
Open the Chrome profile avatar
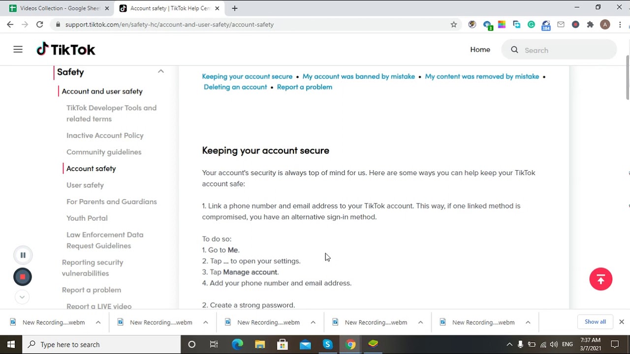point(605,25)
